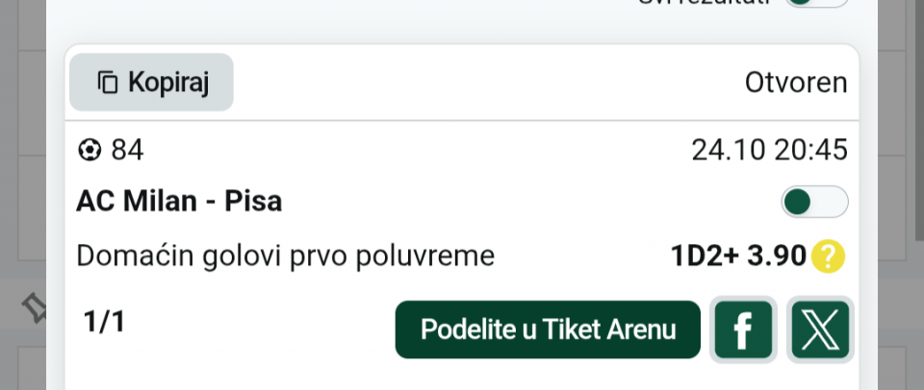Click the 1/1 ticket counter
The image size is (924, 390).
[104, 322]
